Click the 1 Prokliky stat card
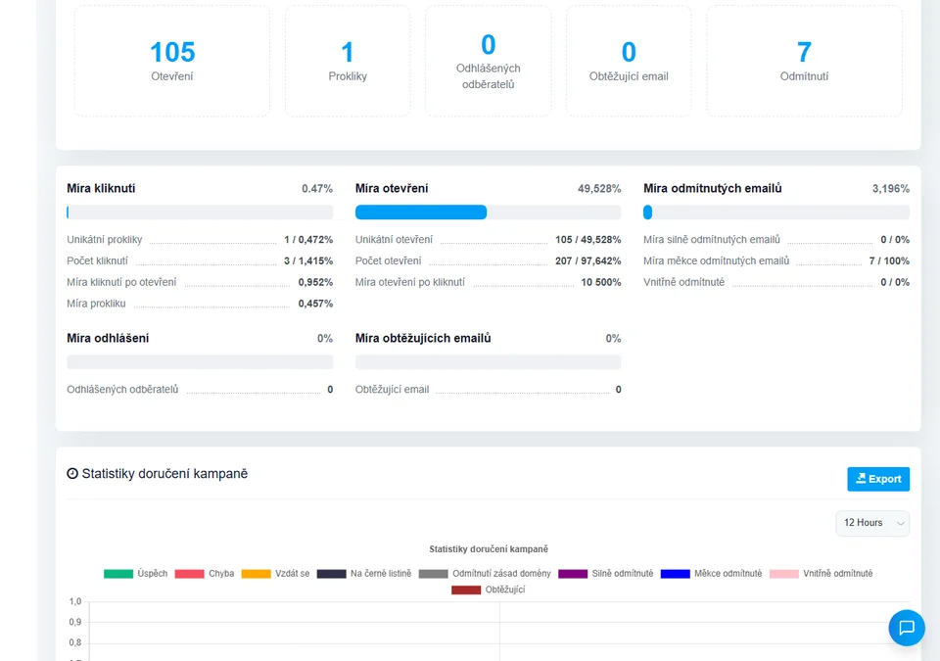The width and height of the screenshot is (940, 661). [348, 61]
